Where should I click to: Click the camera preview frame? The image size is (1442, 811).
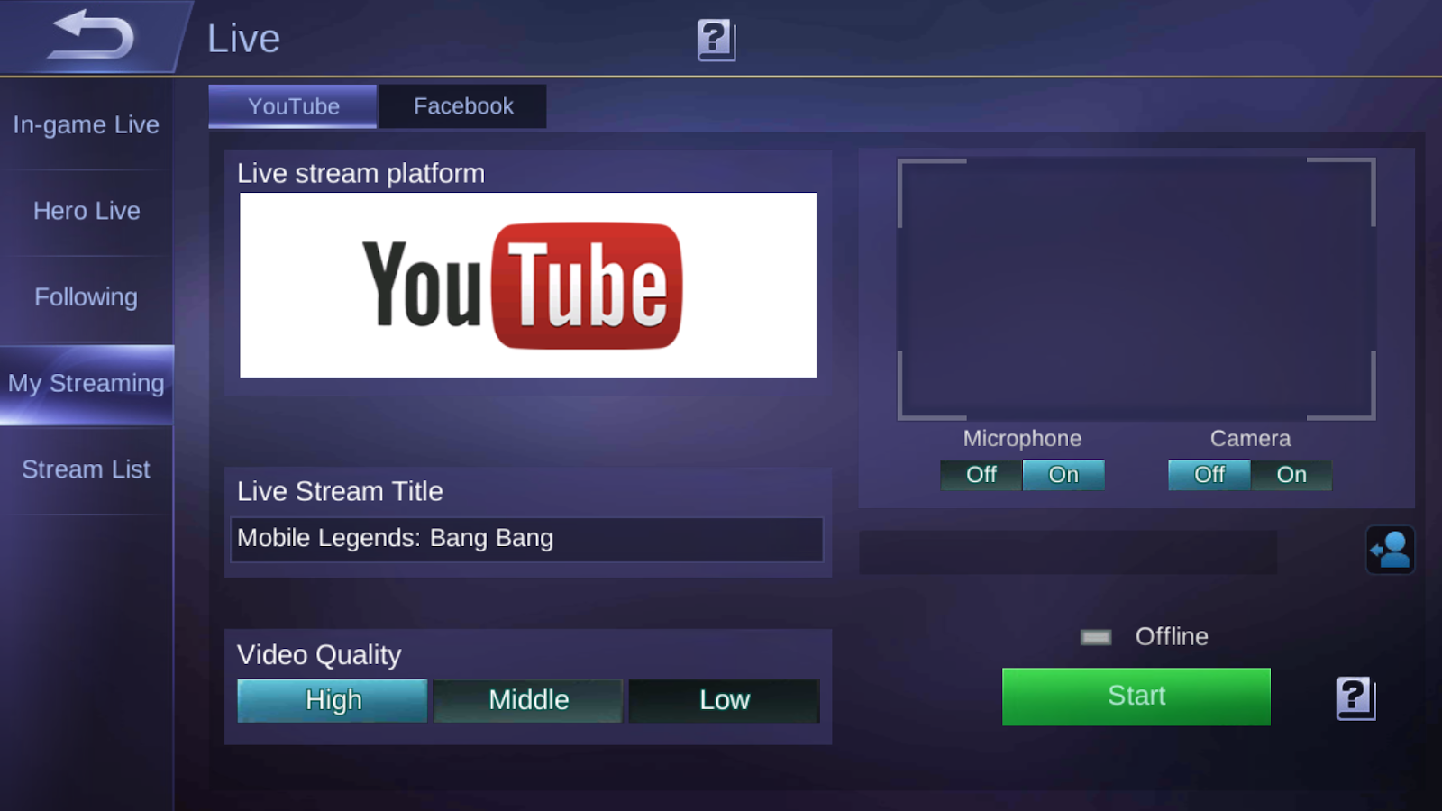tap(1136, 289)
